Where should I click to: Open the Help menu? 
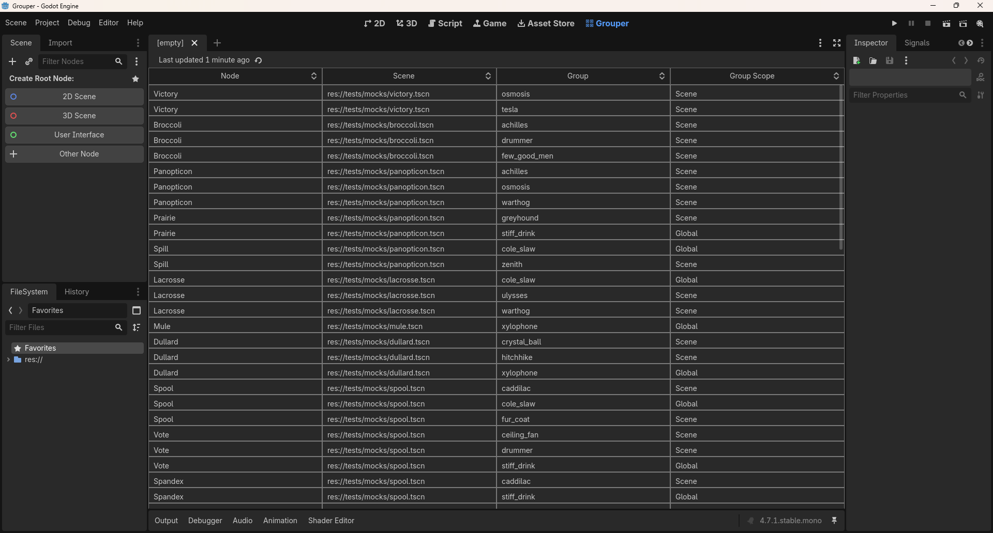(135, 23)
